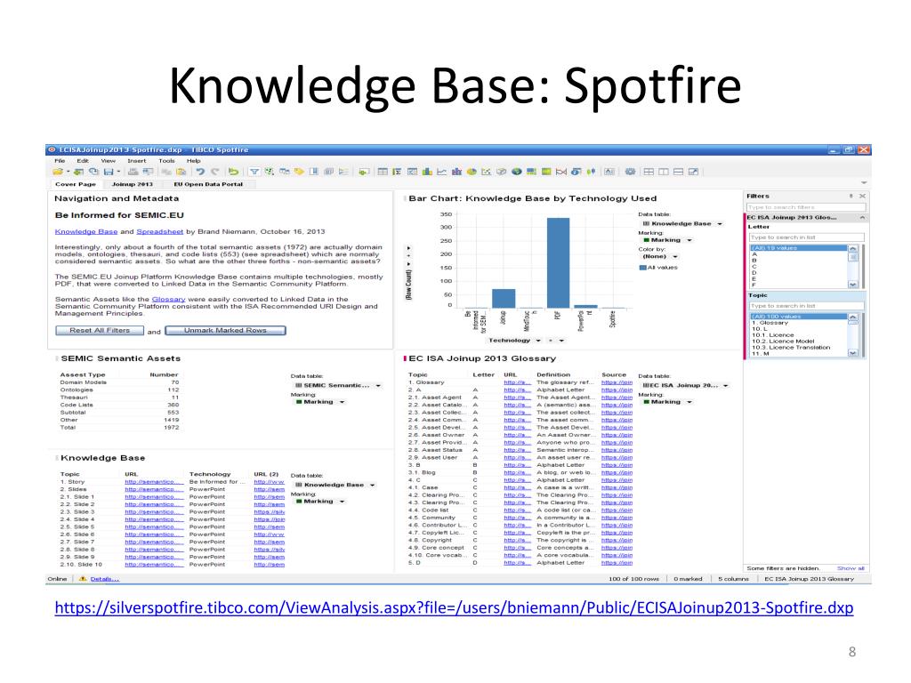Click the yellow Tags icon in toolbar
Screen dimensions: 911x683
299,172
